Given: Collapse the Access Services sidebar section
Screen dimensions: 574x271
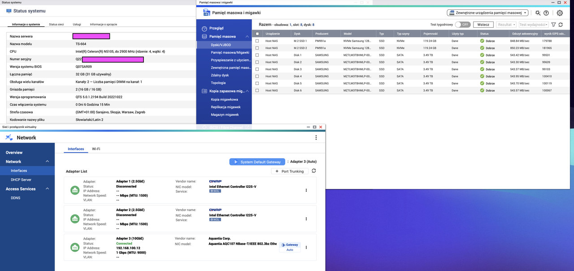Looking at the screenshot, I should point(48,189).
